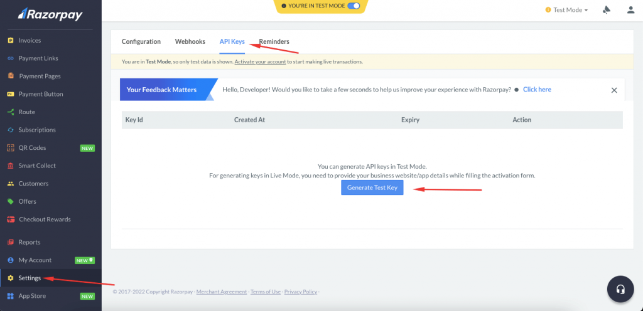This screenshot has height=311, width=643.
Task: Click the Checkout Rewards icon
Action: pos(11,219)
